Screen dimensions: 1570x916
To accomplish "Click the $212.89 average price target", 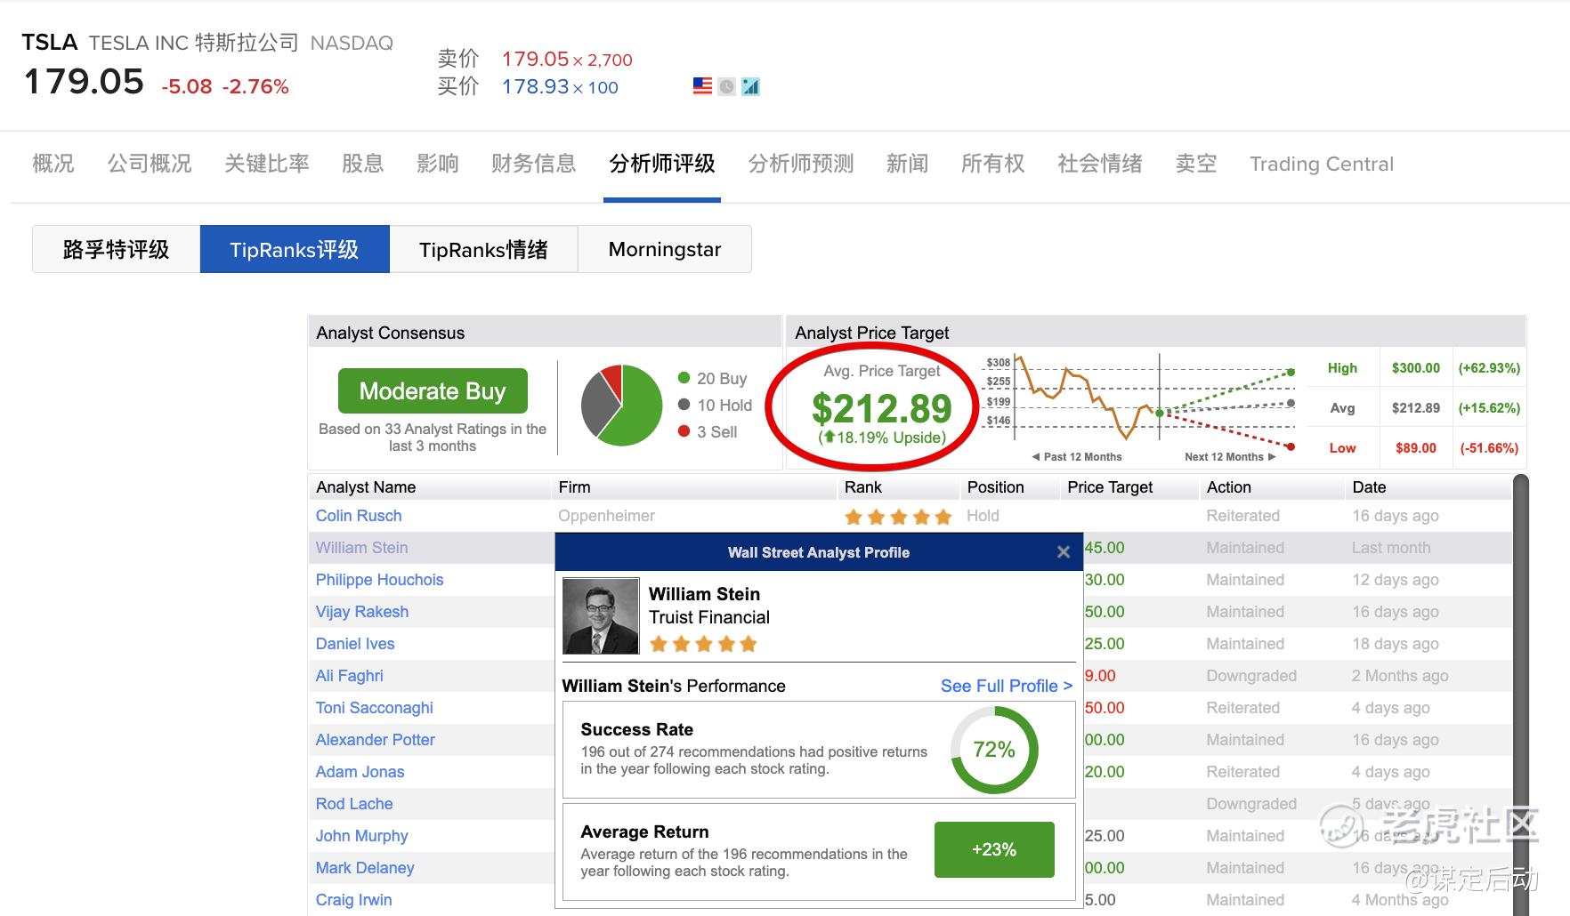I will click(881, 408).
